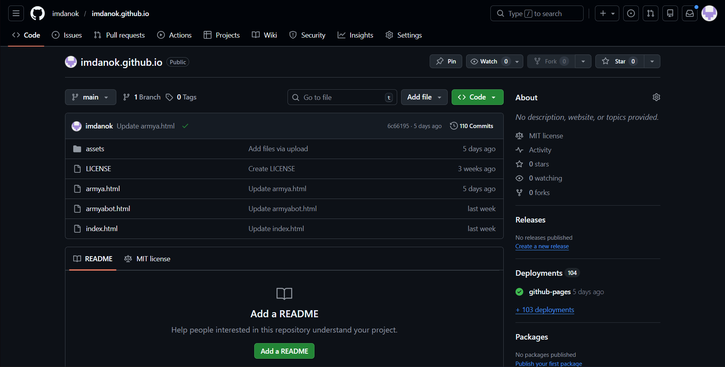View the 110 Commits history
725x367 pixels.
click(x=472, y=126)
